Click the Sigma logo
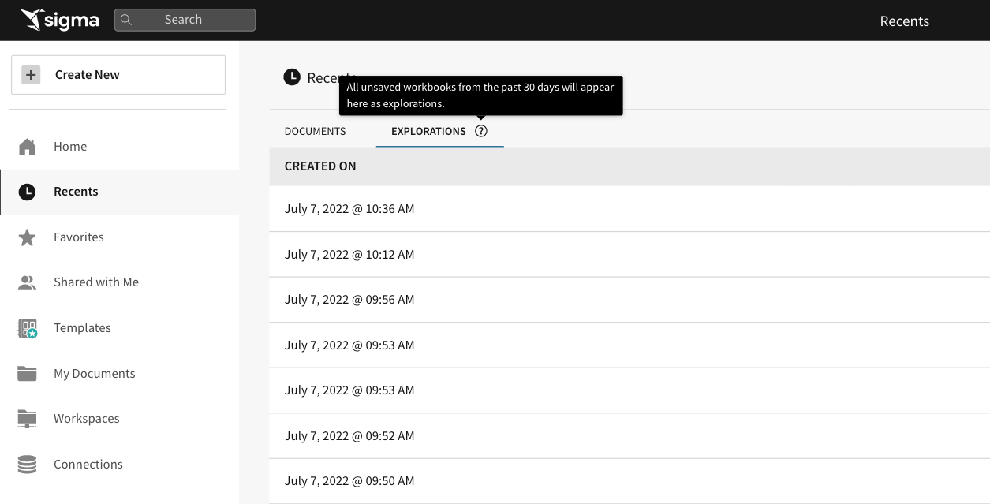Screen dimensions: 990x504 point(59,20)
